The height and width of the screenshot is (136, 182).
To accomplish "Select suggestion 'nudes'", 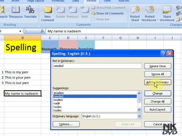I will 95,110.
